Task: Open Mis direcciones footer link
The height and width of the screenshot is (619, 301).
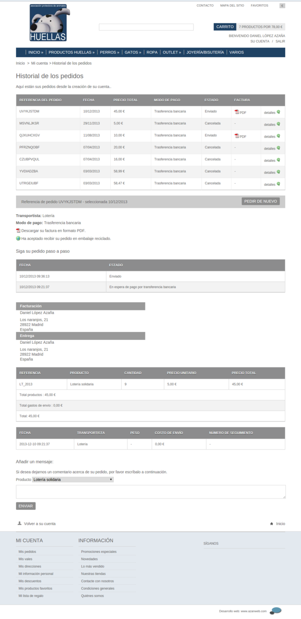Action: [30, 566]
